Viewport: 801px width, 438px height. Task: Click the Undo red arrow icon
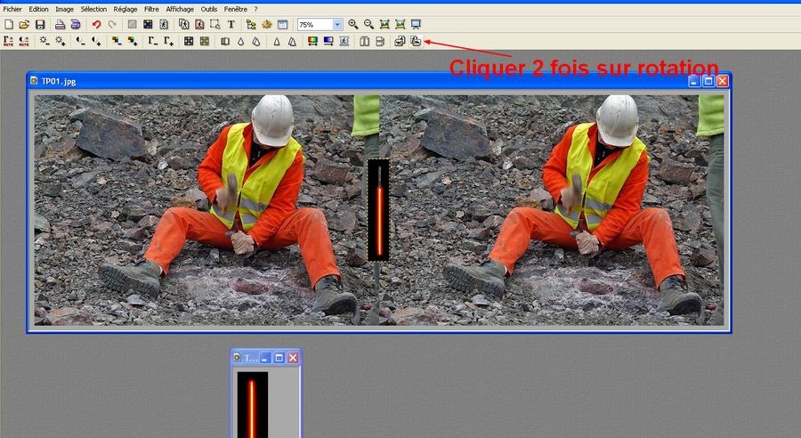click(x=96, y=24)
